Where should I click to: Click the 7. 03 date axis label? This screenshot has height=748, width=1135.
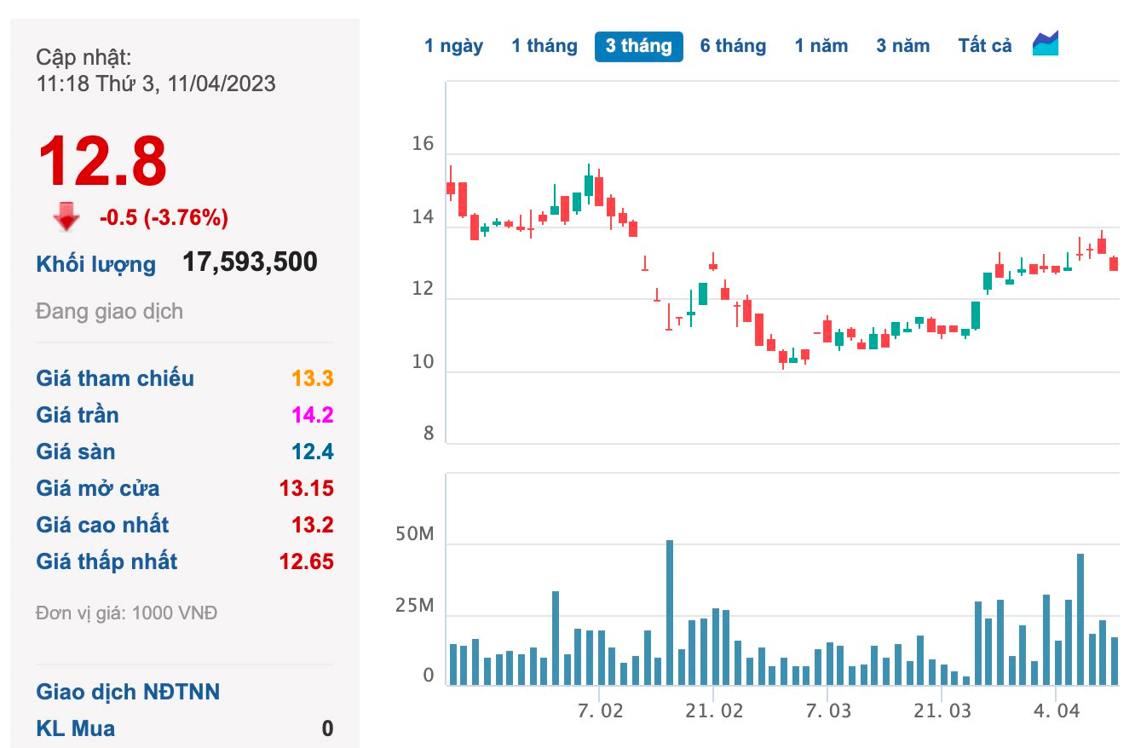[x=827, y=711]
